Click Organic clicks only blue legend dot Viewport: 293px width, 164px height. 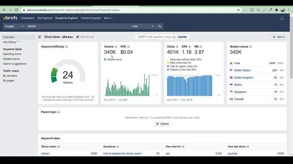tap(168, 70)
